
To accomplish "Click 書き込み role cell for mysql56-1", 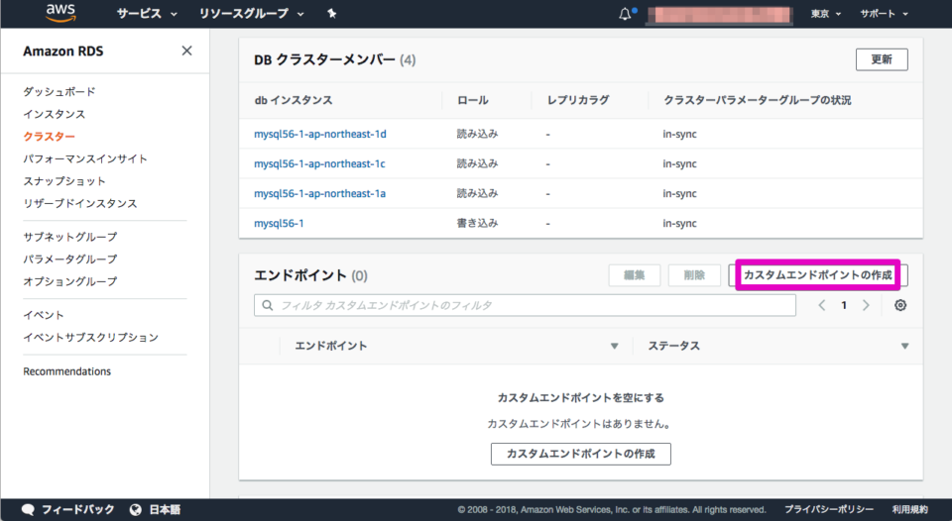I will point(477,223).
